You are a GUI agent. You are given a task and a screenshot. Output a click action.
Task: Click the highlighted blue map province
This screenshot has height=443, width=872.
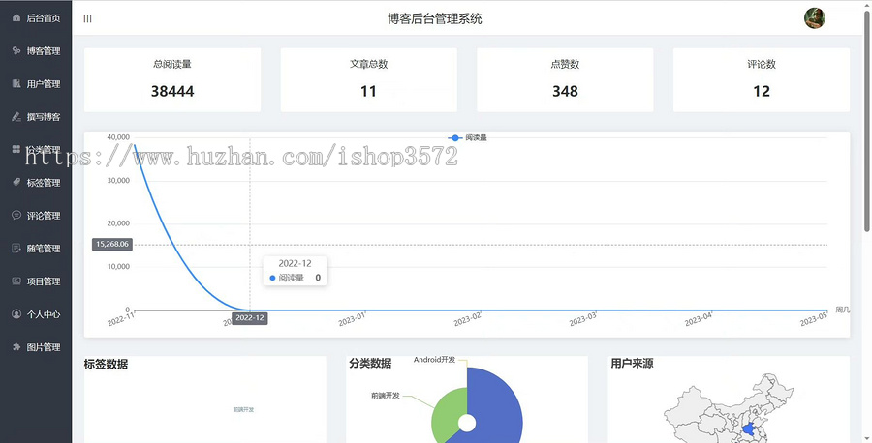coord(749,429)
